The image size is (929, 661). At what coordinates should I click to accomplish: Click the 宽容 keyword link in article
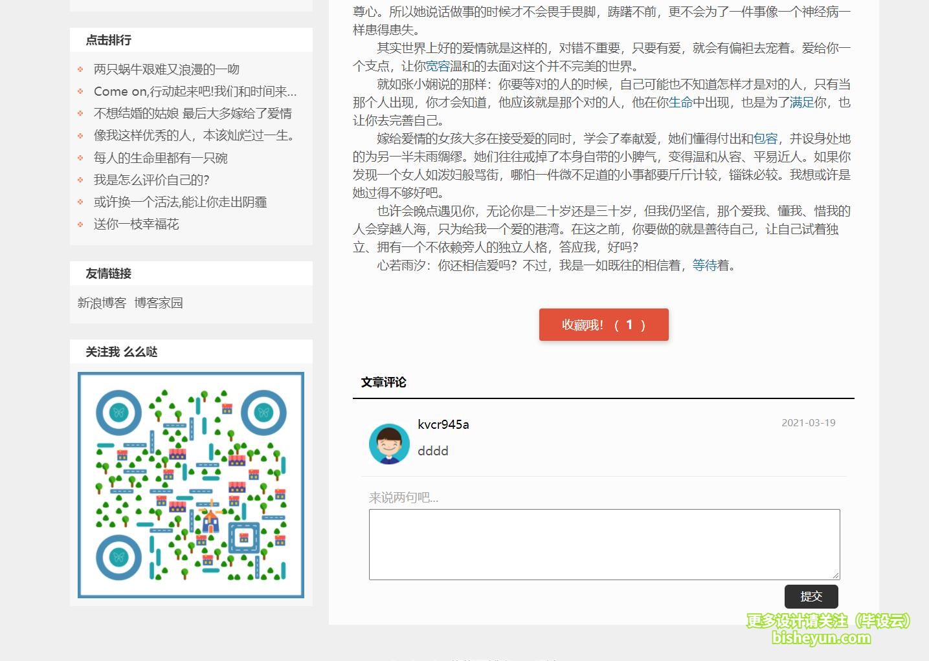point(438,66)
